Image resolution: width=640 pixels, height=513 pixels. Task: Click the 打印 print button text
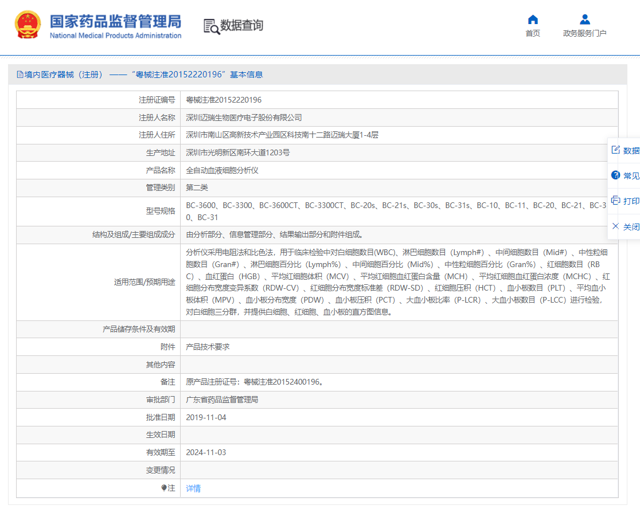pyautogui.click(x=631, y=201)
